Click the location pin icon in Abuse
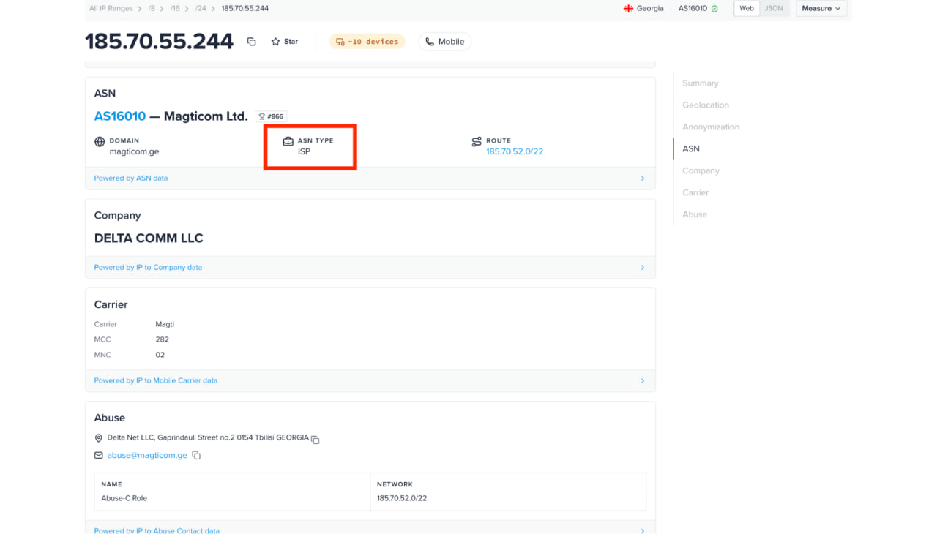This screenshot has width=937, height=534. 99,438
